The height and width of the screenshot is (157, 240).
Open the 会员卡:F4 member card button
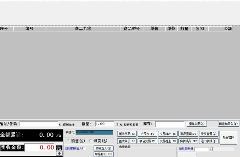click(147, 134)
